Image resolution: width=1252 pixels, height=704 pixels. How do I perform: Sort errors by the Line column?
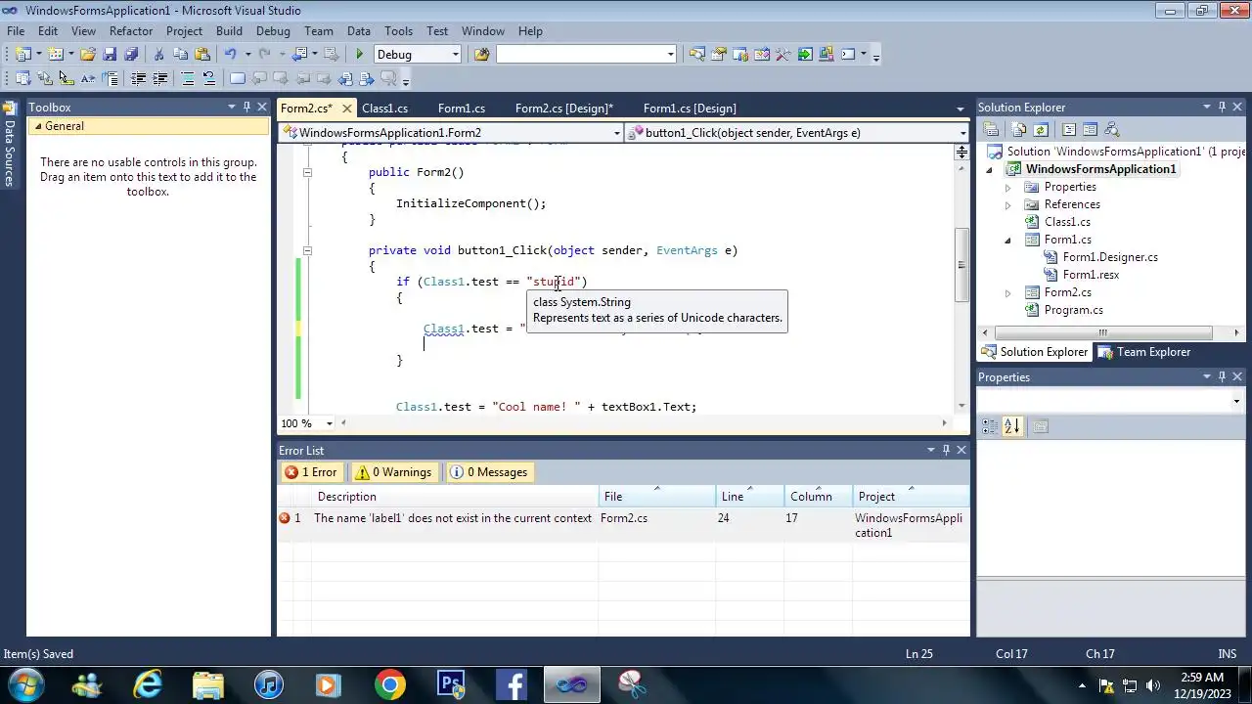coord(750,497)
